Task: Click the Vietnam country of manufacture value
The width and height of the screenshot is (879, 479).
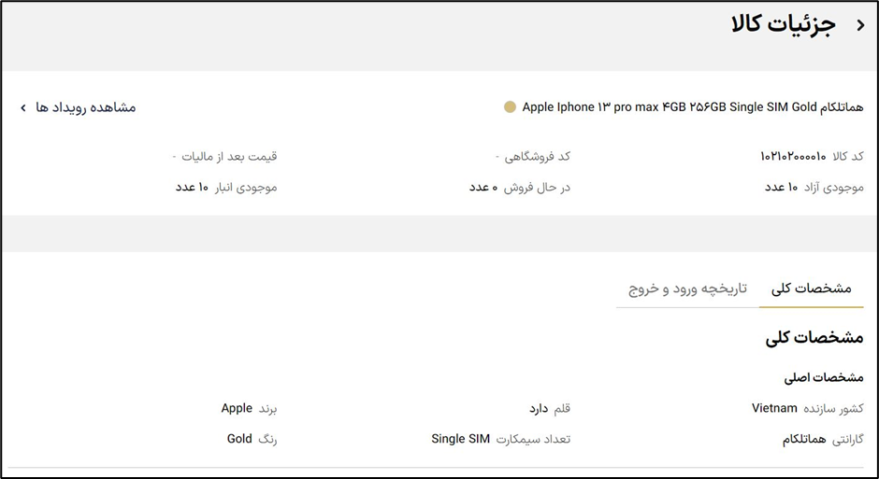Action: 774,408
